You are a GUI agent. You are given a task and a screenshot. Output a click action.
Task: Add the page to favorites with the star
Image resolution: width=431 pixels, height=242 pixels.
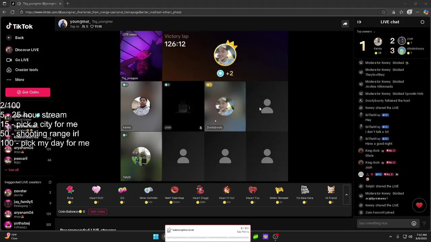[384, 12]
